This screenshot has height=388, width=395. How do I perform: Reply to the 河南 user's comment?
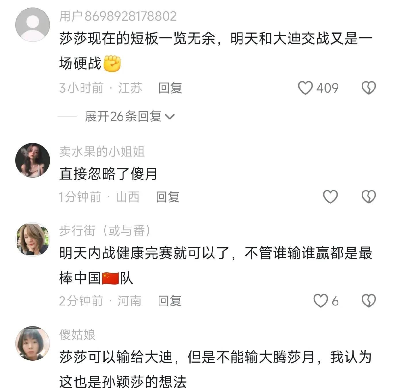coord(170,301)
